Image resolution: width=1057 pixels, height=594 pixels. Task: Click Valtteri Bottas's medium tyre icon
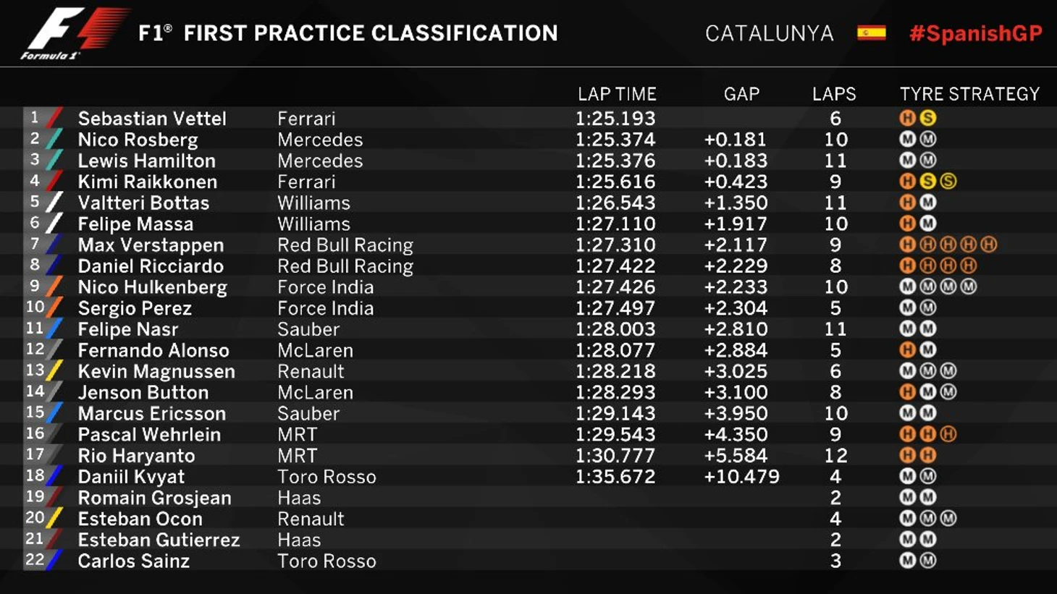[927, 203]
